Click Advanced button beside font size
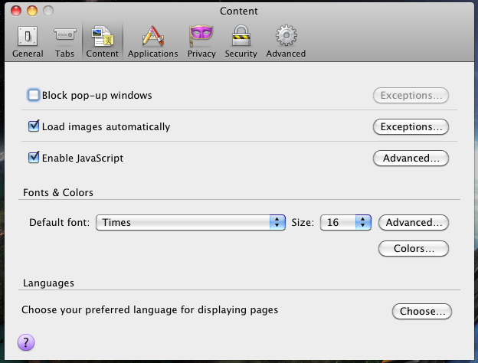This screenshot has width=478, height=363. point(413,223)
